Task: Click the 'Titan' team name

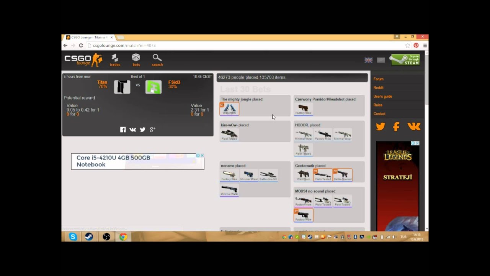Action: [x=102, y=82]
